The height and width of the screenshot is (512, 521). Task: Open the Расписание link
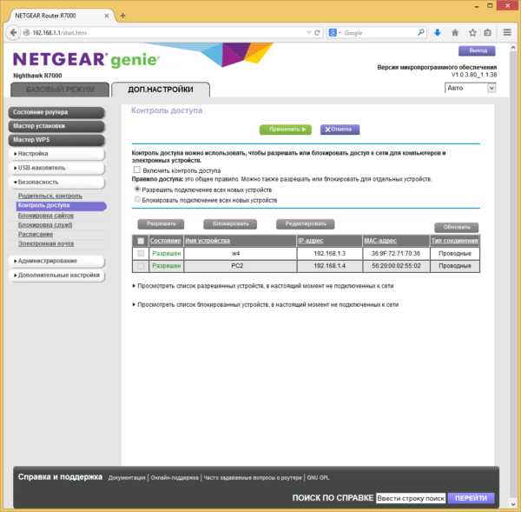click(x=36, y=234)
